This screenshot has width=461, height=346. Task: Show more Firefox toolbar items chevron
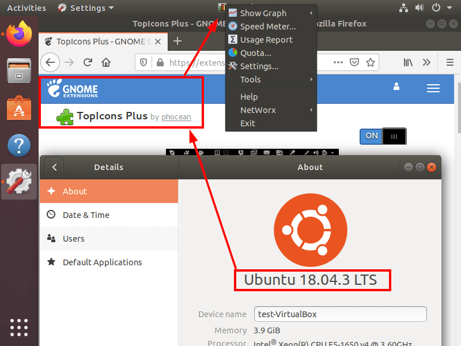[x=426, y=62]
